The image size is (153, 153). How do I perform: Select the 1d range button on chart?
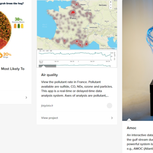pyautogui.click(x=40, y=51)
